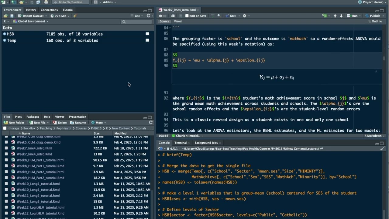The width and height of the screenshot is (389, 219).
Task: Click the Knit button
Action: tap(231, 16)
